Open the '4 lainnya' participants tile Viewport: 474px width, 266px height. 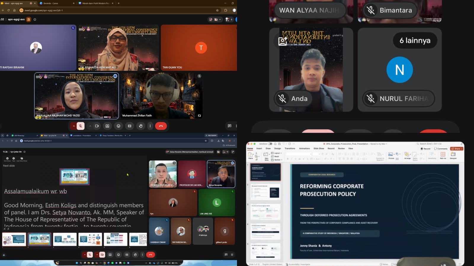click(203, 231)
